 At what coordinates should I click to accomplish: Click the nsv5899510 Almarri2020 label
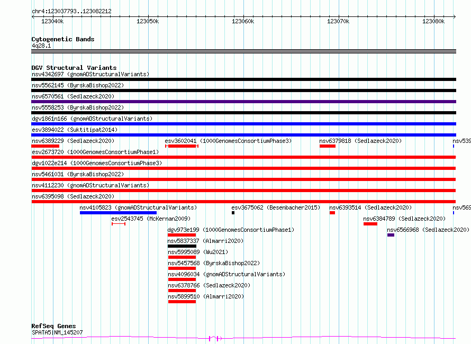coord(206,296)
